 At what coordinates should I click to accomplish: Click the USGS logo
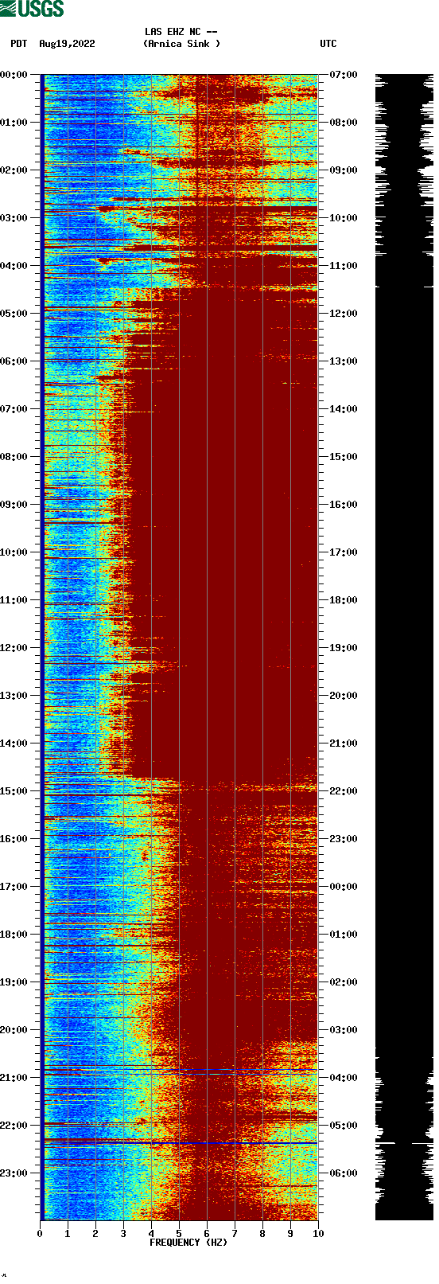pos(32,9)
